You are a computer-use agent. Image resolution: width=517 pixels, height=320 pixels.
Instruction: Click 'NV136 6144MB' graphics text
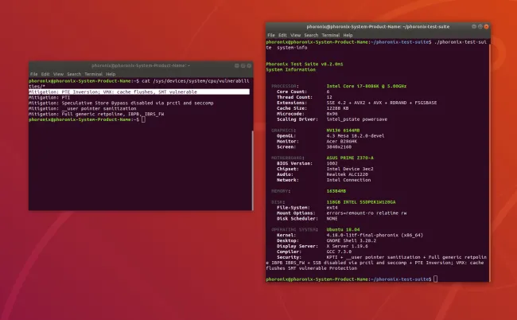343,131
